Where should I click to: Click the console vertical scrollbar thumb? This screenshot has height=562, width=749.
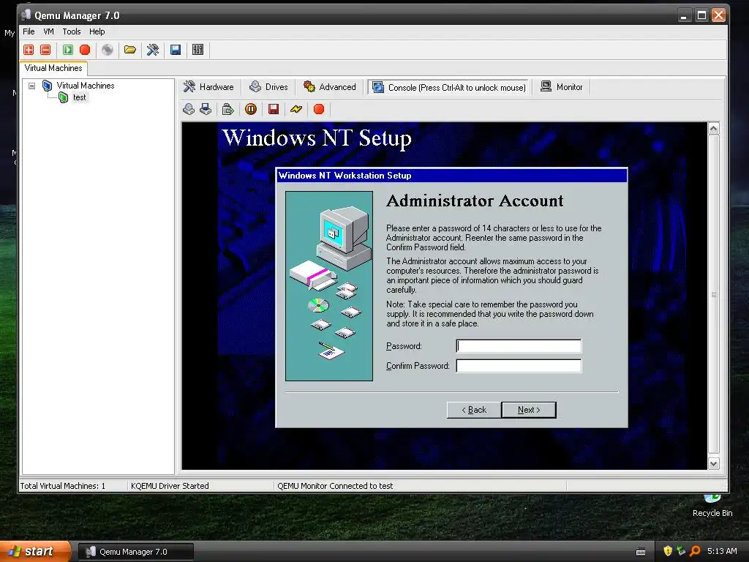(714, 294)
